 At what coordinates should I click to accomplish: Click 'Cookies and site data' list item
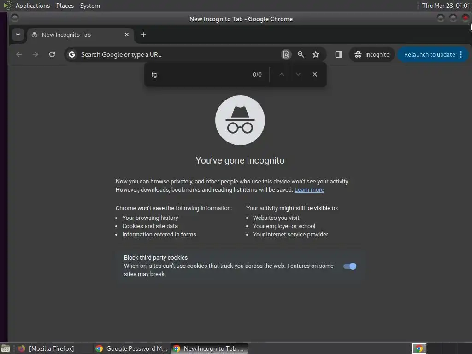pyautogui.click(x=150, y=226)
